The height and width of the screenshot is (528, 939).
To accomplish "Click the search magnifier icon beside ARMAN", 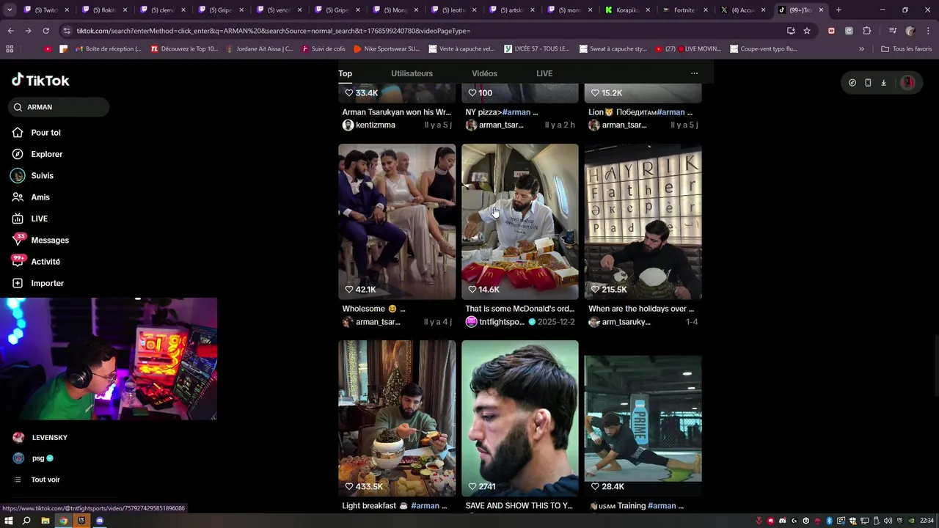I will tap(18, 107).
